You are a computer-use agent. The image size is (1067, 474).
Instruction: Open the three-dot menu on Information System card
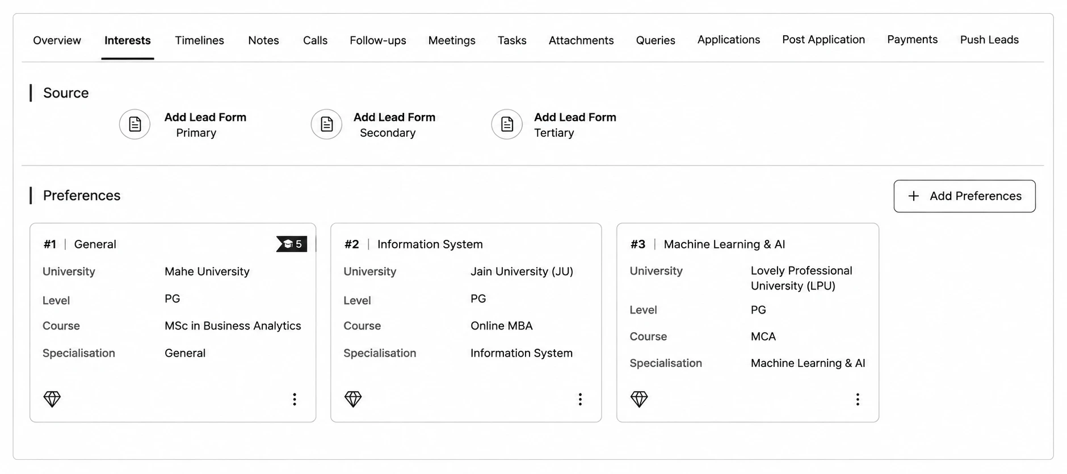tap(580, 399)
